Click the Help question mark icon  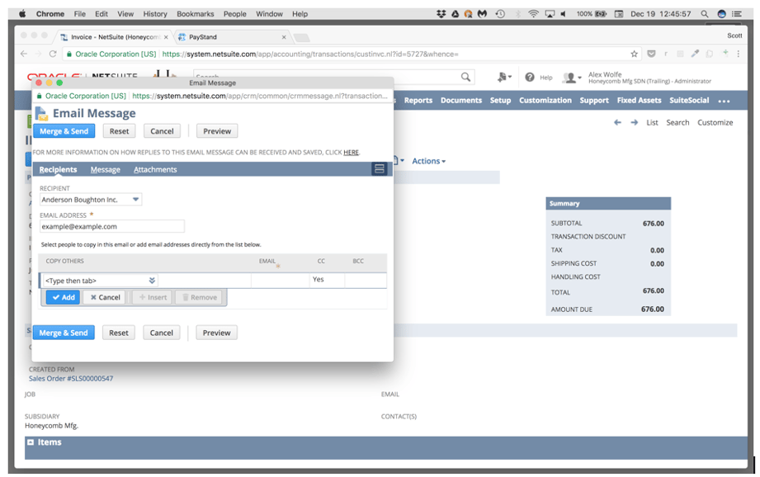point(531,77)
